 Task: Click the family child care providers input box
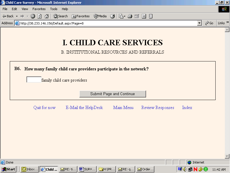click(x=34, y=80)
